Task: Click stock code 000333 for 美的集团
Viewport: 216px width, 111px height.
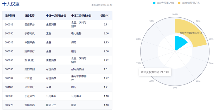Action: pos(9,69)
